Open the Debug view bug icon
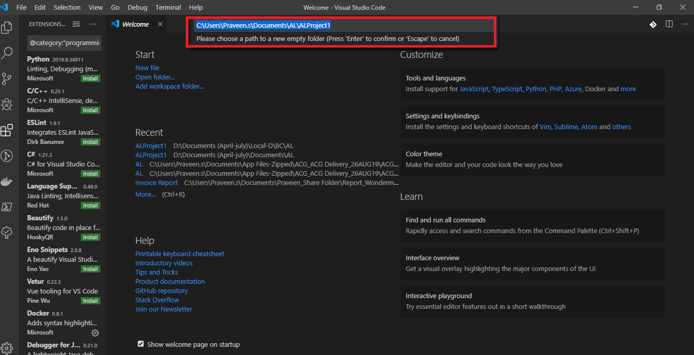 tap(7, 105)
